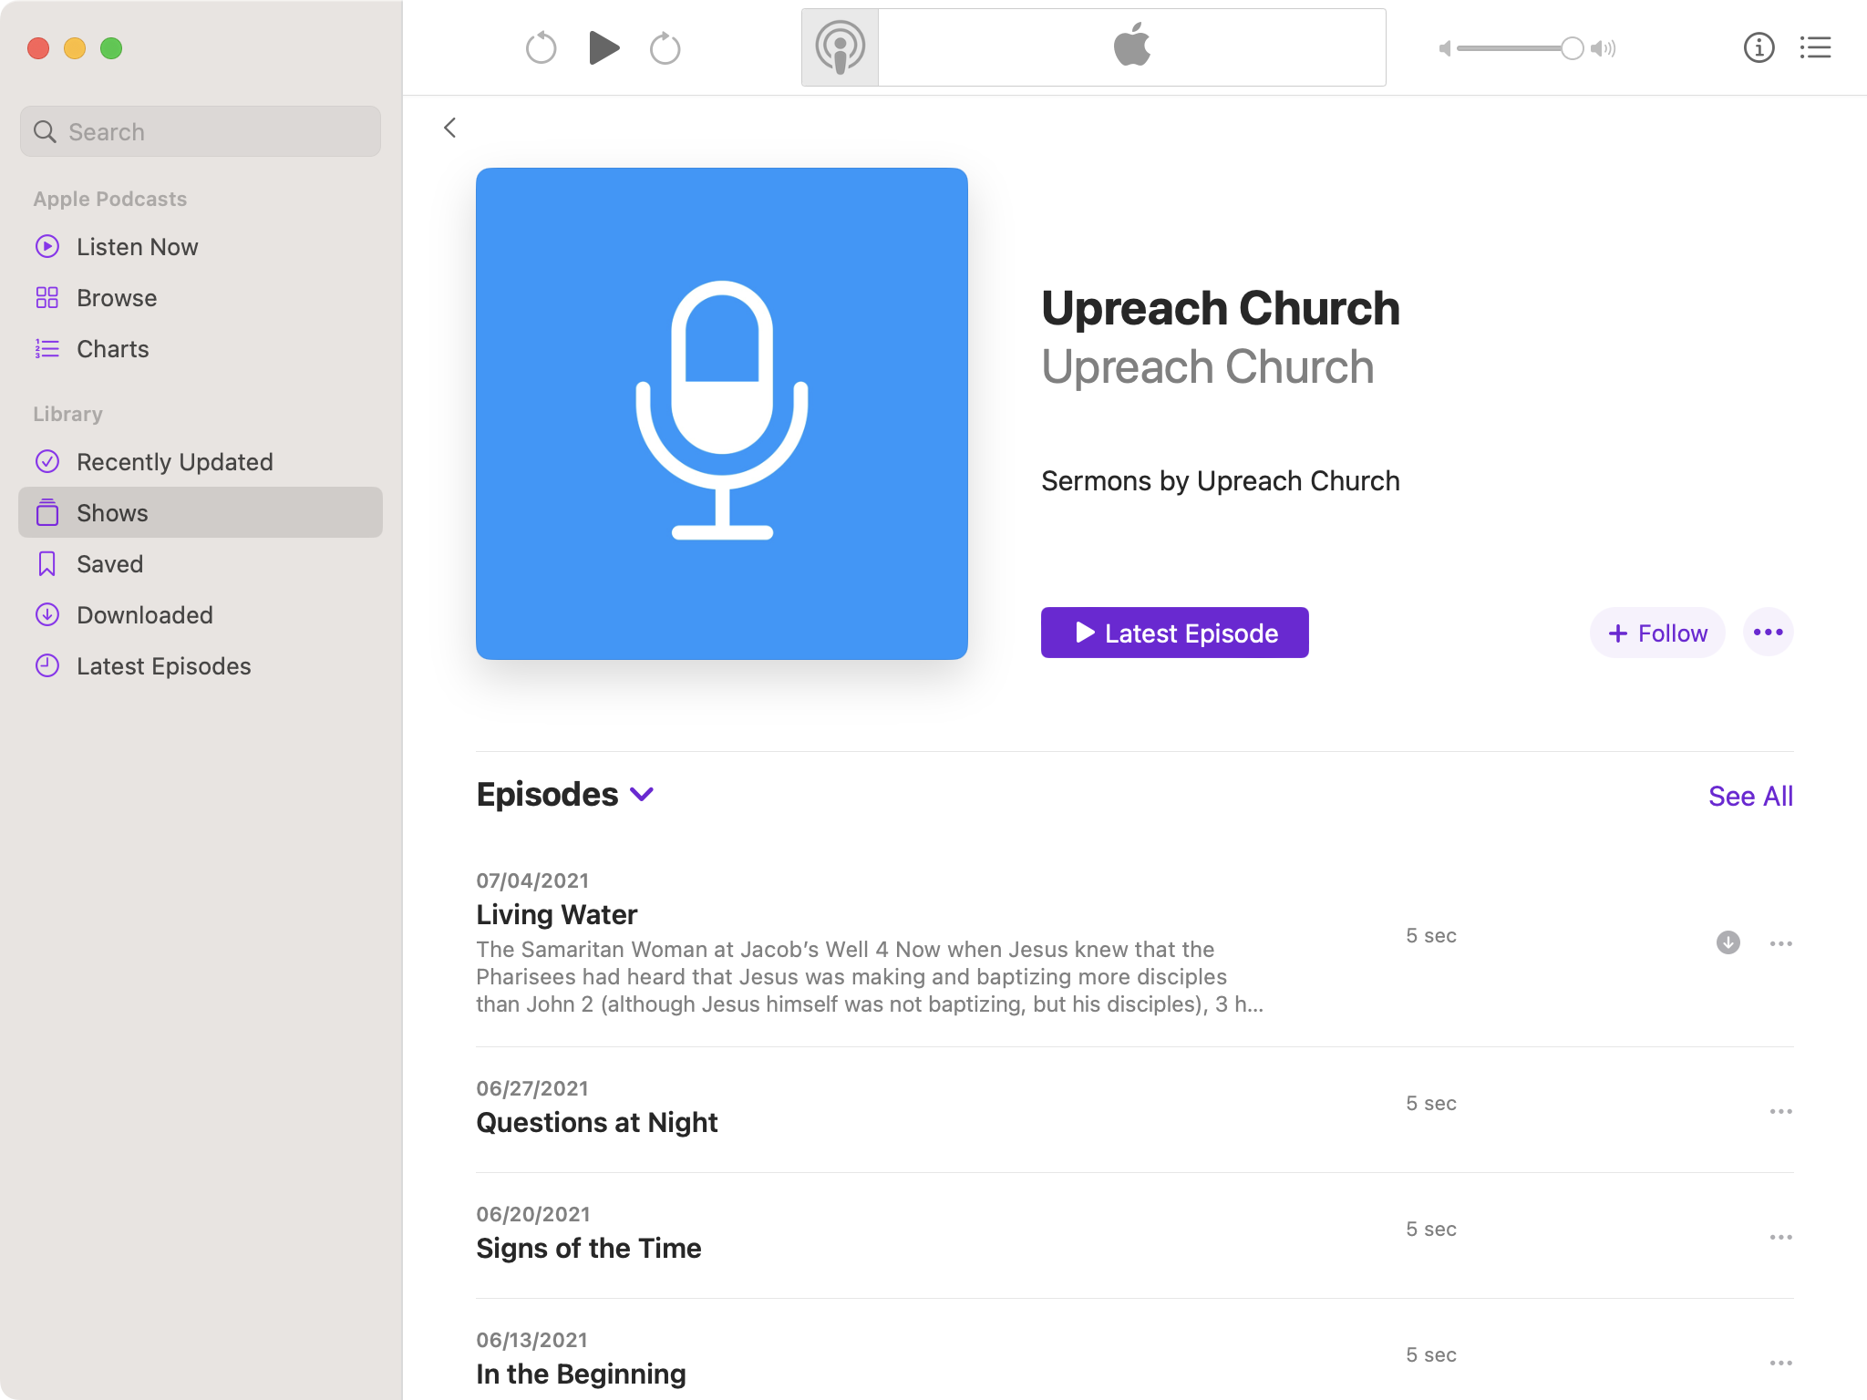Click the Living Water episode description
The height and width of the screenshot is (1400, 1867).
click(870, 977)
